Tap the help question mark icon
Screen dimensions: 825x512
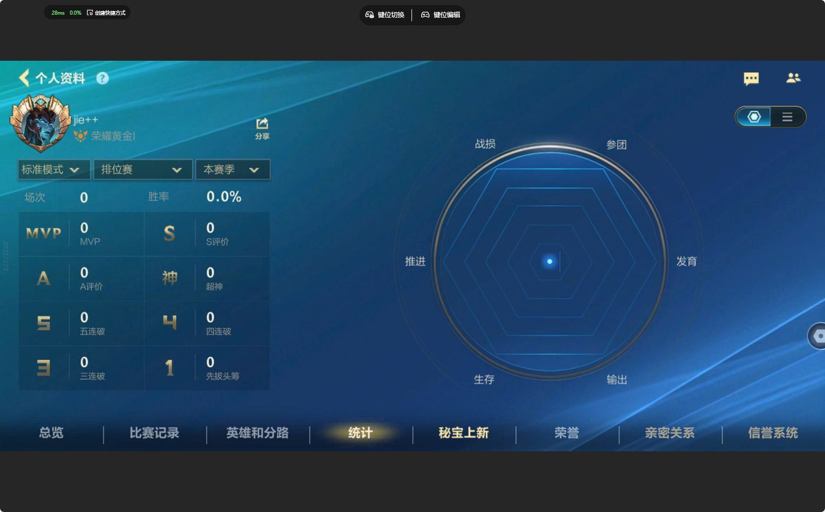102,78
